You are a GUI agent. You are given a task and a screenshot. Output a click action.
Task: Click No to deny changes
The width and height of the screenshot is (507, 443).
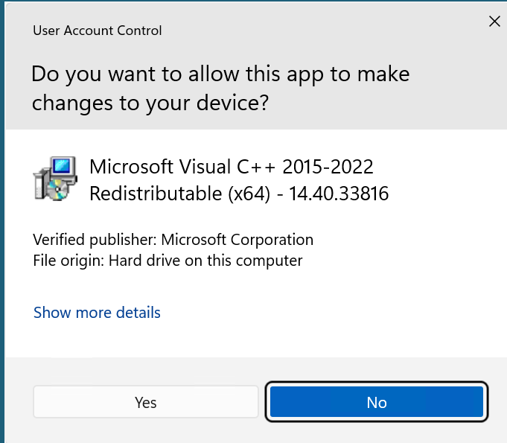click(x=377, y=402)
